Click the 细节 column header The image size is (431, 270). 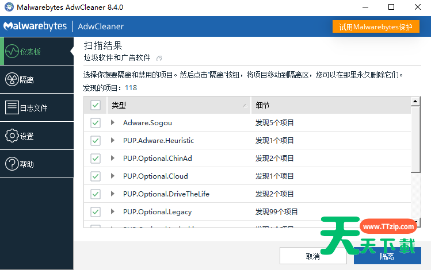coord(331,105)
